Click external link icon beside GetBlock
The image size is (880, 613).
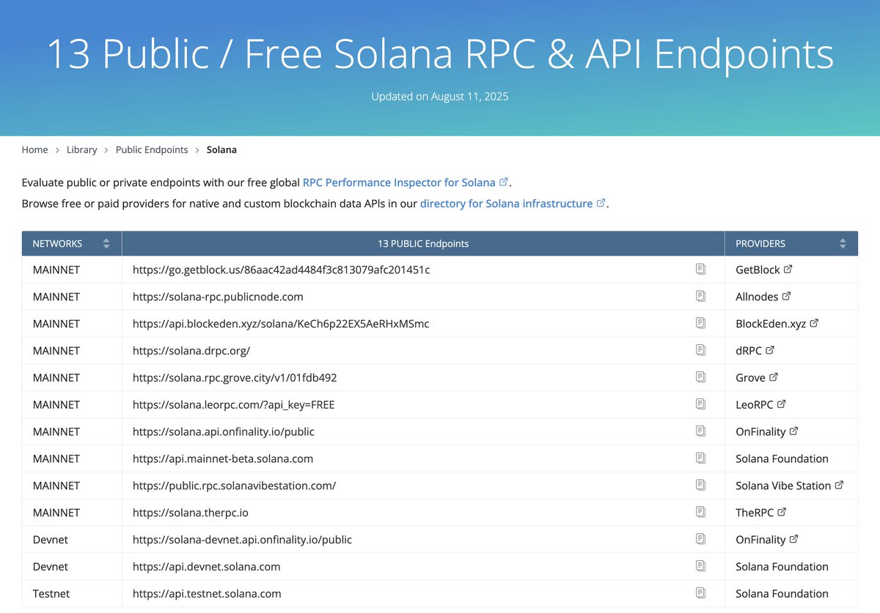point(788,269)
